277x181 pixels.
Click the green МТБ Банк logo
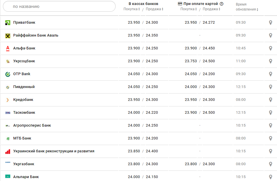8,139
